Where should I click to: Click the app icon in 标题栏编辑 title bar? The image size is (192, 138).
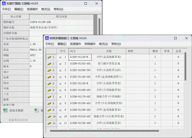(x=4, y=3)
